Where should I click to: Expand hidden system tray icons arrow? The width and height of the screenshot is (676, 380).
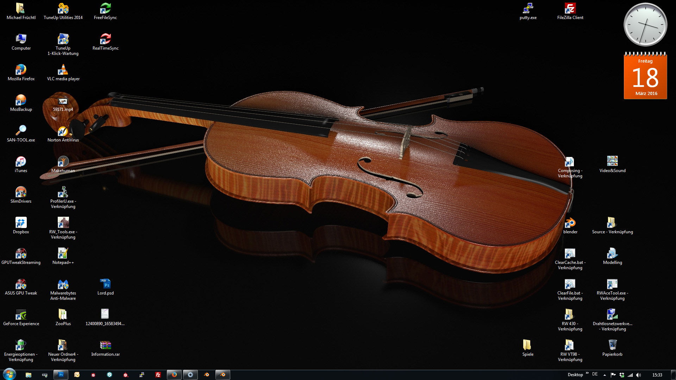(x=605, y=375)
